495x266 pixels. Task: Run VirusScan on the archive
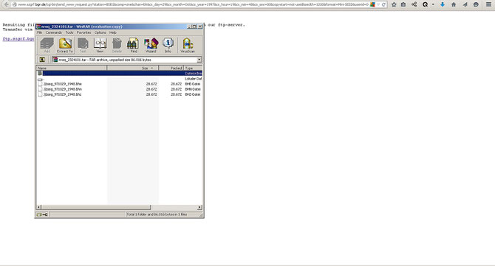[188, 46]
